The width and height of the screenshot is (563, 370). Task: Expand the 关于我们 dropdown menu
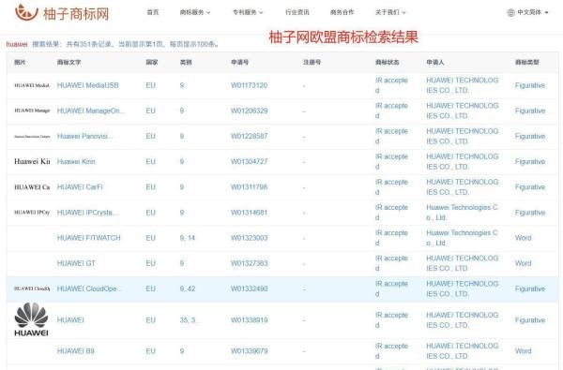390,12
